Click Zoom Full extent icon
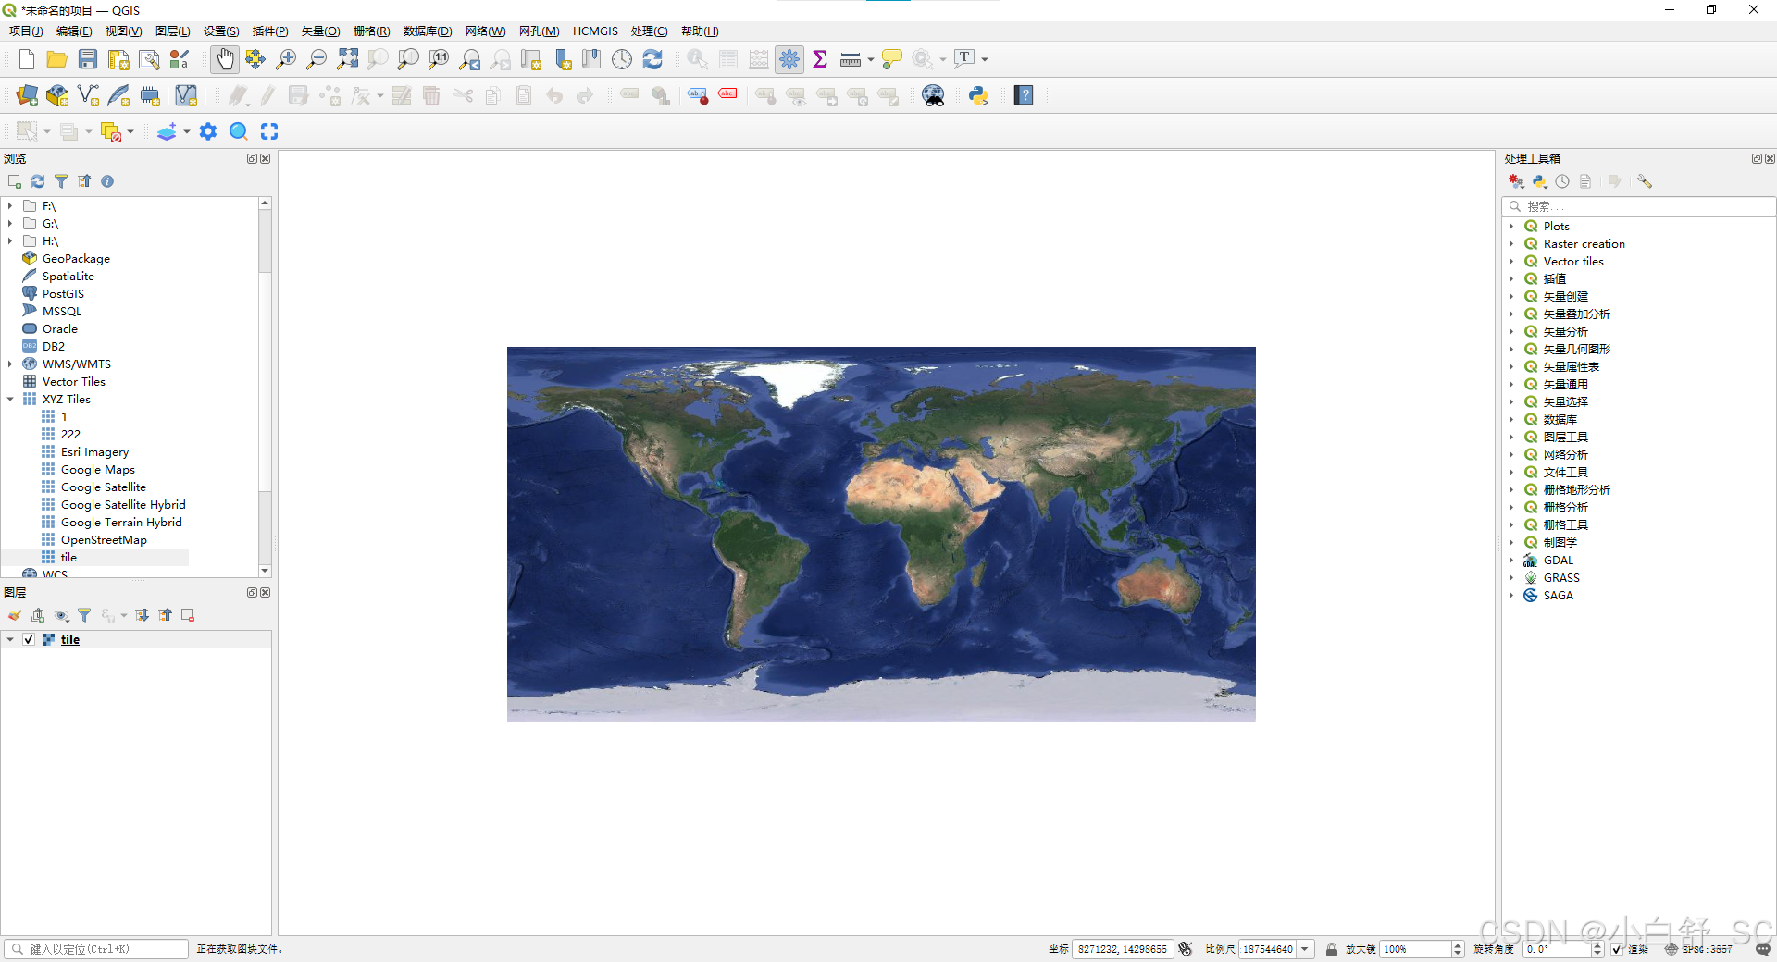This screenshot has height=962, width=1777. pyautogui.click(x=347, y=59)
